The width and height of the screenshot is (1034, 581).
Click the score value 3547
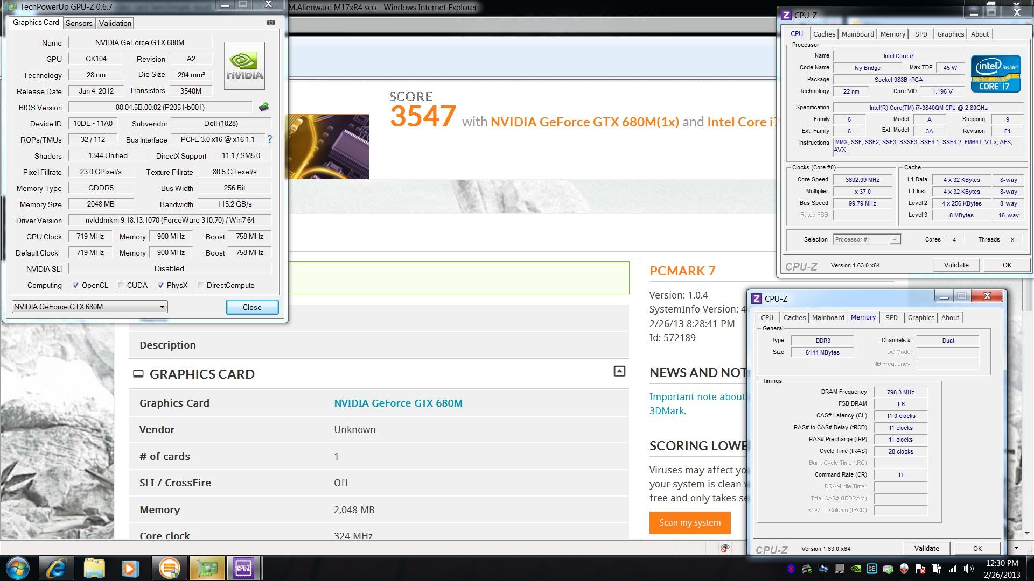click(423, 116)
